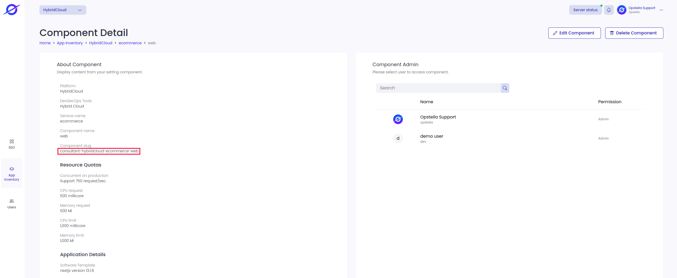
Task: Click 'Support 750 request/sec.' value
Action: 83,181
